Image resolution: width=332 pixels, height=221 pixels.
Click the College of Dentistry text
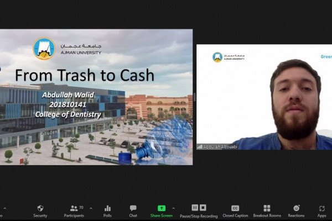68,114
